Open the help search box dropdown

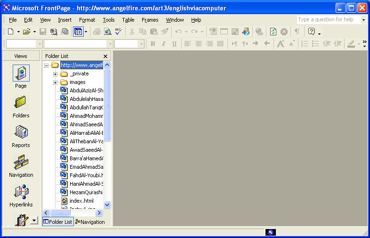[363, 20]
